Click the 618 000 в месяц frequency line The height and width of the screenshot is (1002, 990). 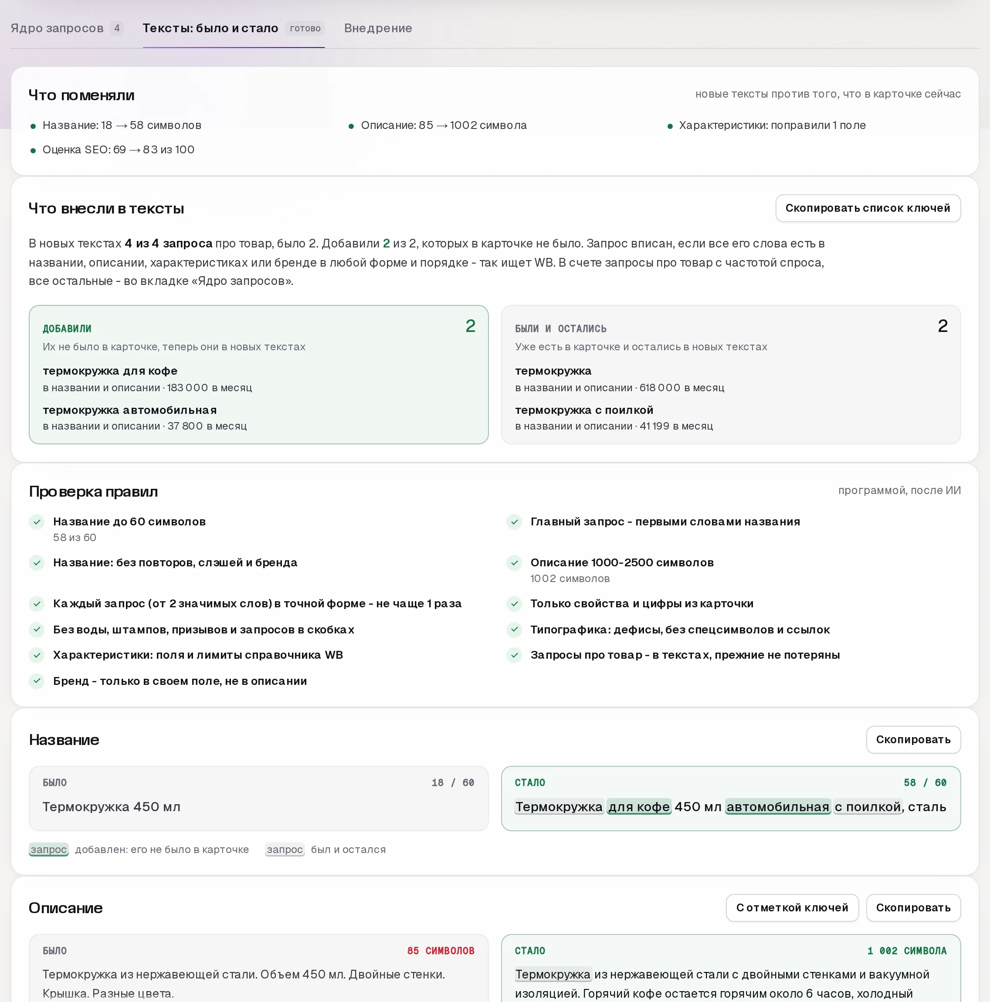coord(620,387)
